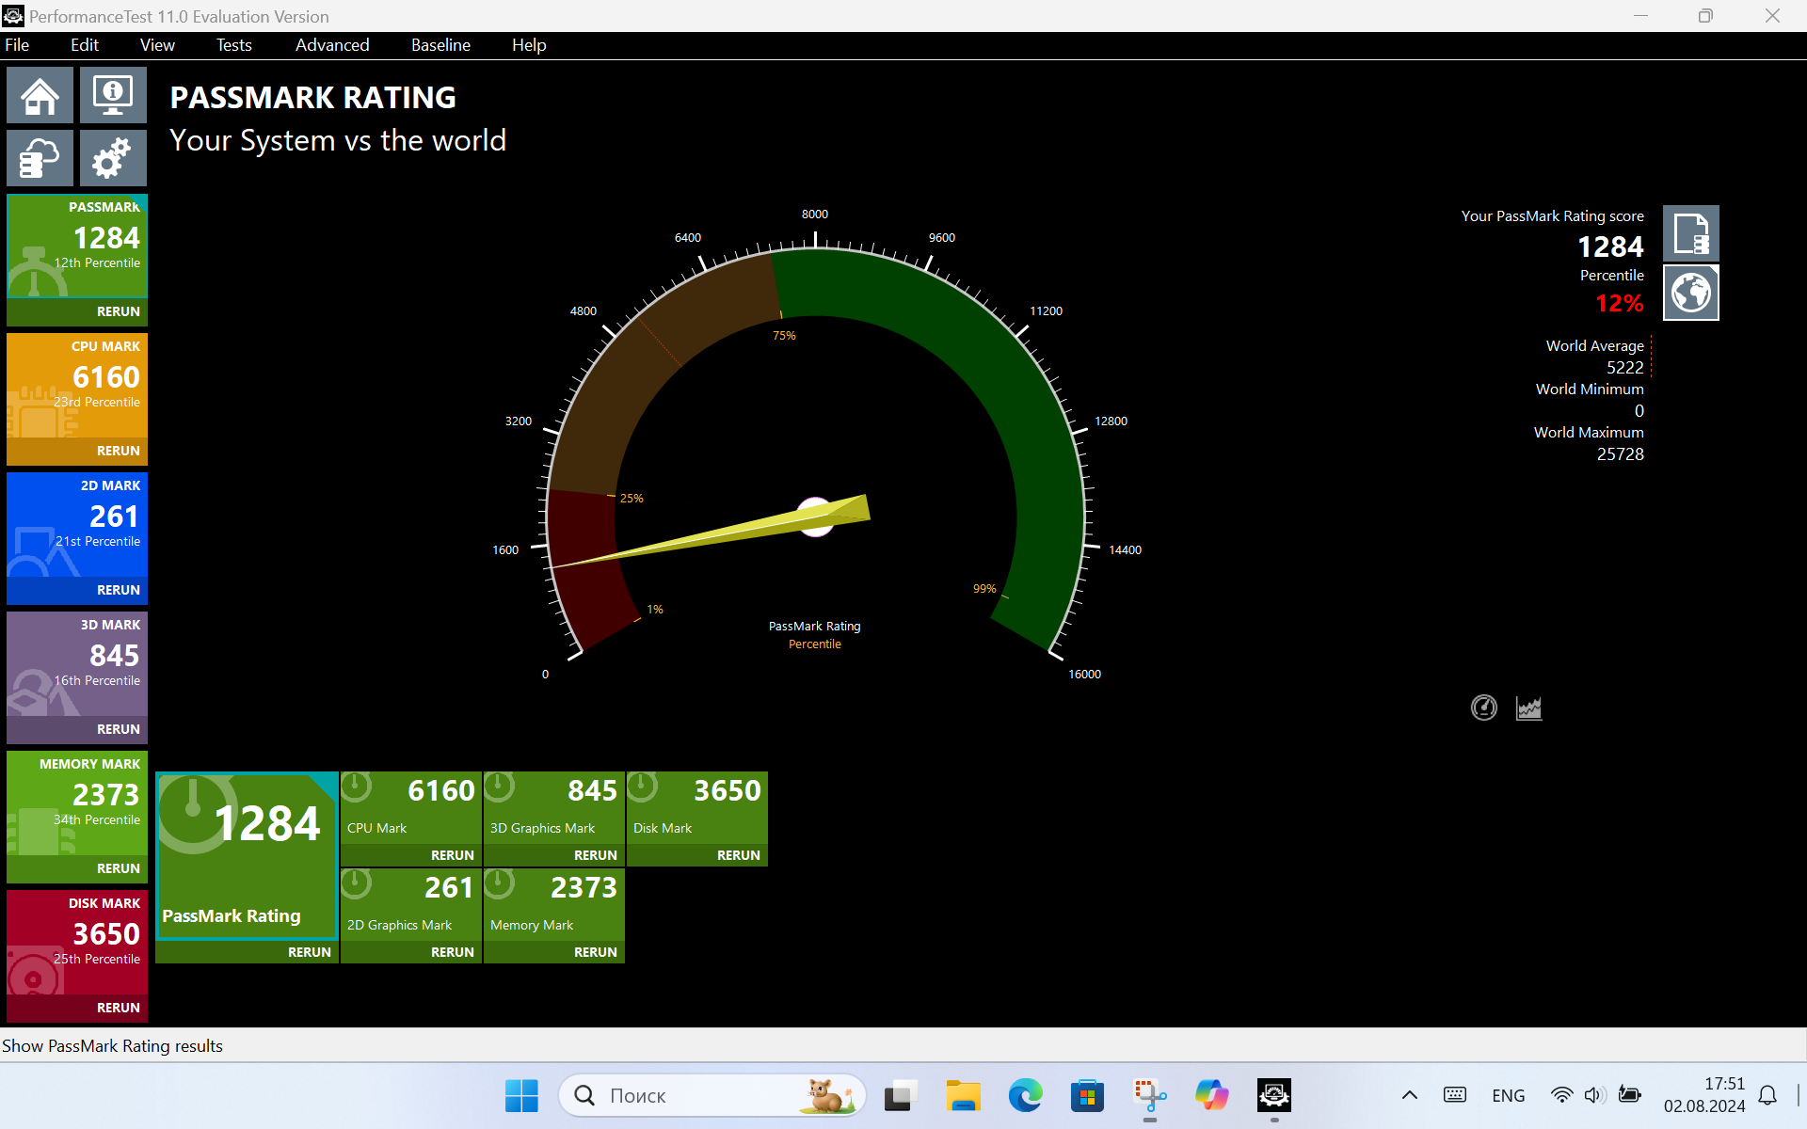
Task: Open the settings gears icon
Action: (113, 157)
